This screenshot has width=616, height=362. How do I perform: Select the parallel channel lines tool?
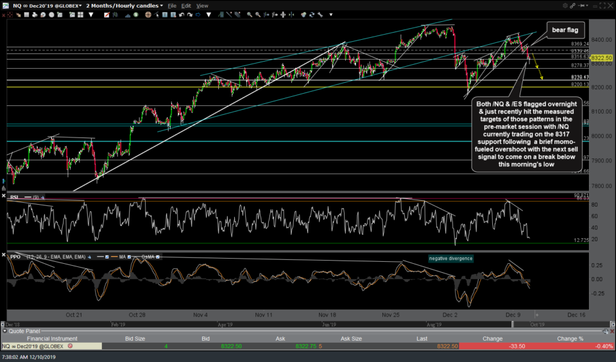pos(237,15)
